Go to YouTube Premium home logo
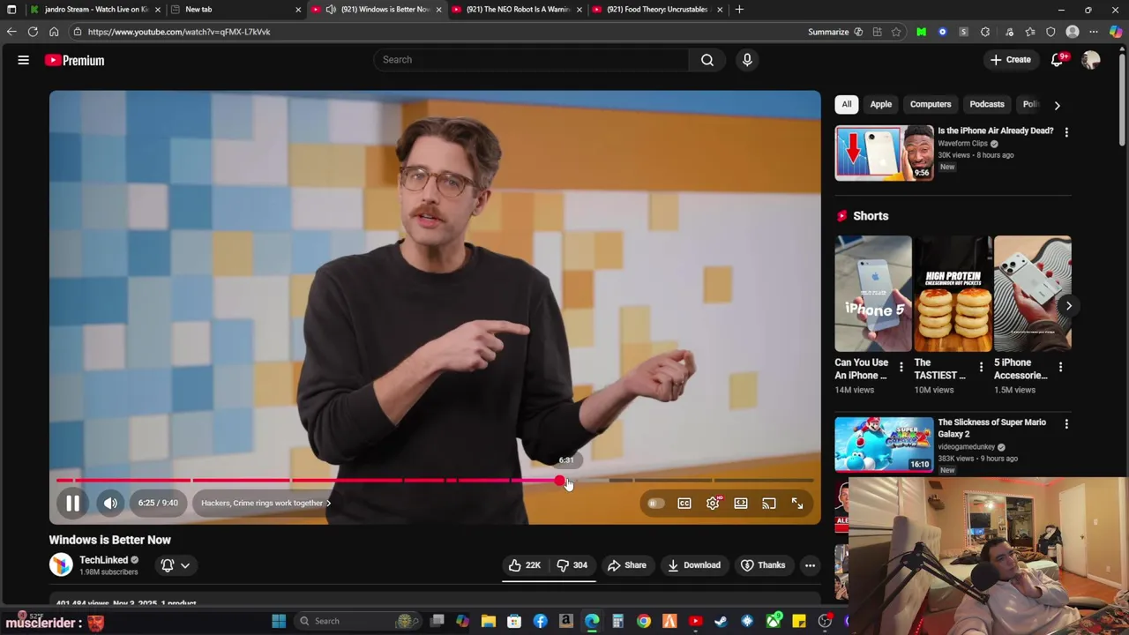This screenshot has width=1129, height=635. coord(75,60)
